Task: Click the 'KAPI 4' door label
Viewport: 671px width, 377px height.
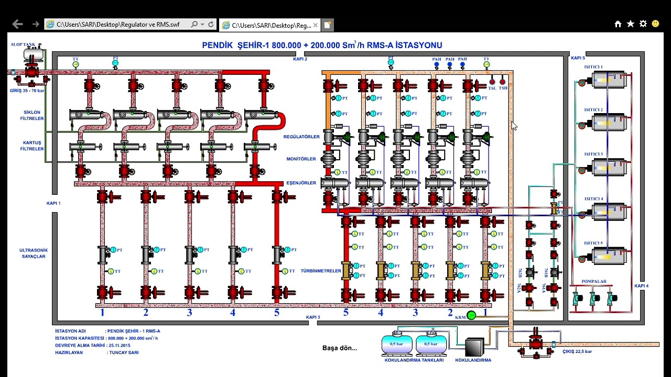Action: tap(641, 286)
